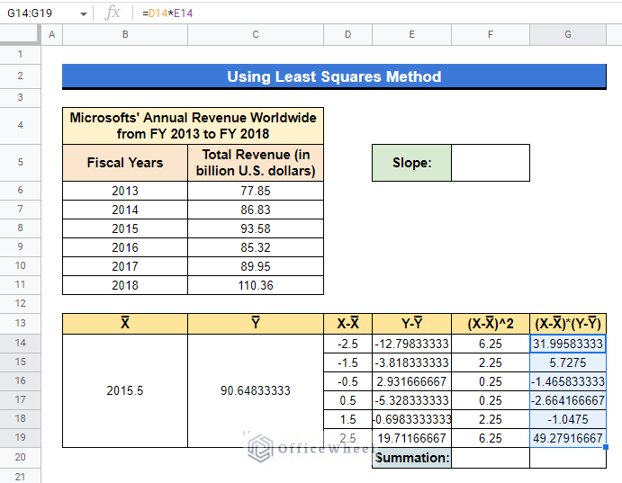Click the X-X̄ column header cell

[x=347, y=324]
